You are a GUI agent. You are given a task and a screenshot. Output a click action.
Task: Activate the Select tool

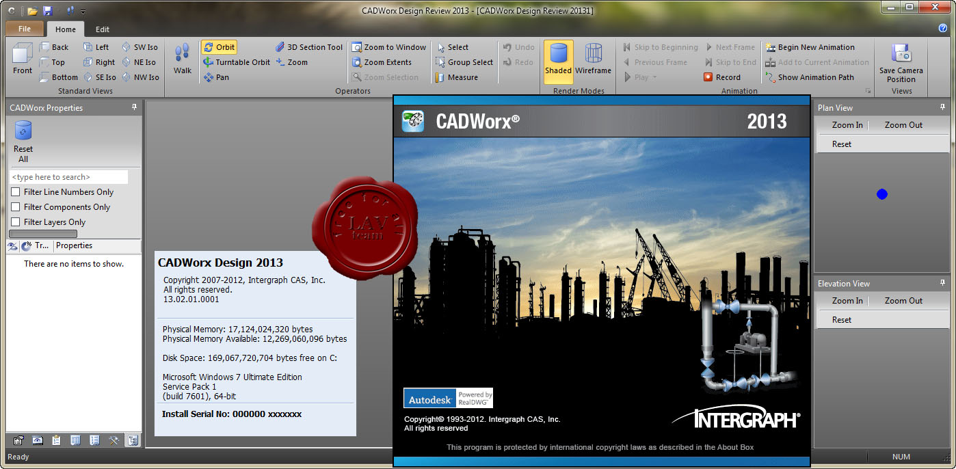[453, 47]
